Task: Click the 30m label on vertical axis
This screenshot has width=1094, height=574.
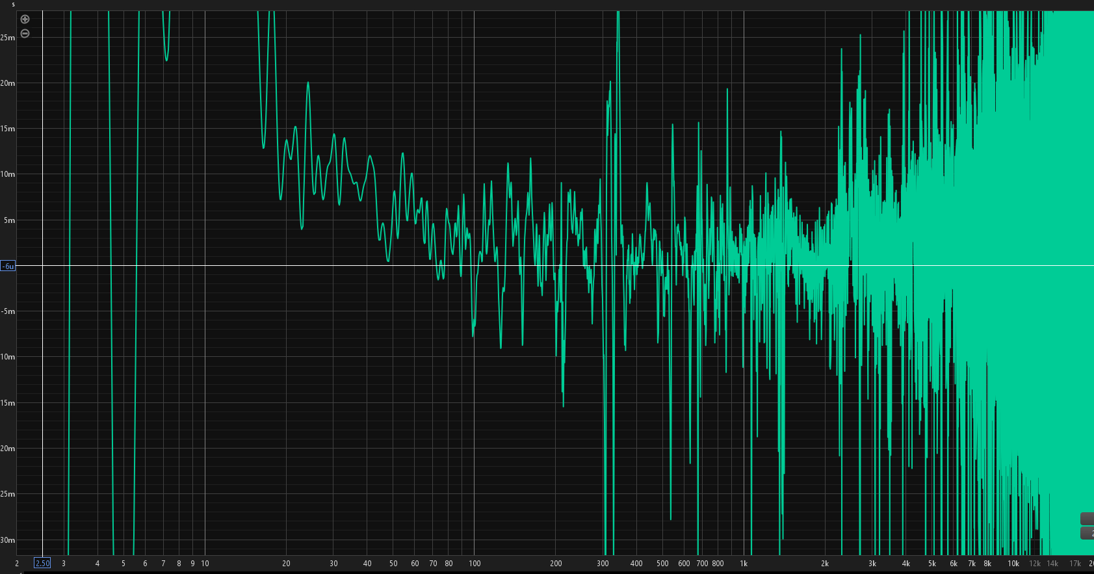Action: (x=7, y=540)
